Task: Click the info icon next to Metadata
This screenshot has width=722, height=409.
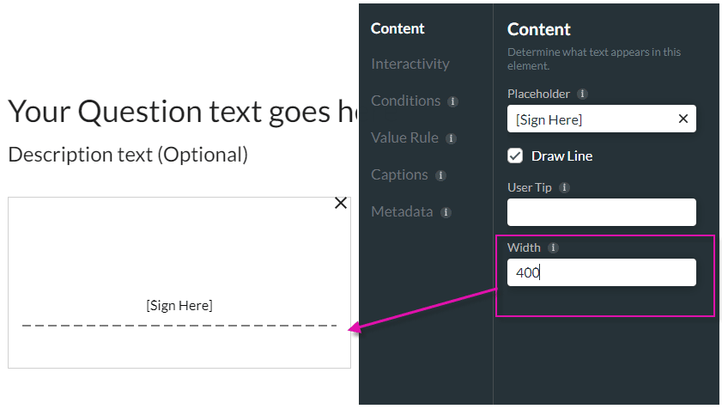Action: point(446,212)
